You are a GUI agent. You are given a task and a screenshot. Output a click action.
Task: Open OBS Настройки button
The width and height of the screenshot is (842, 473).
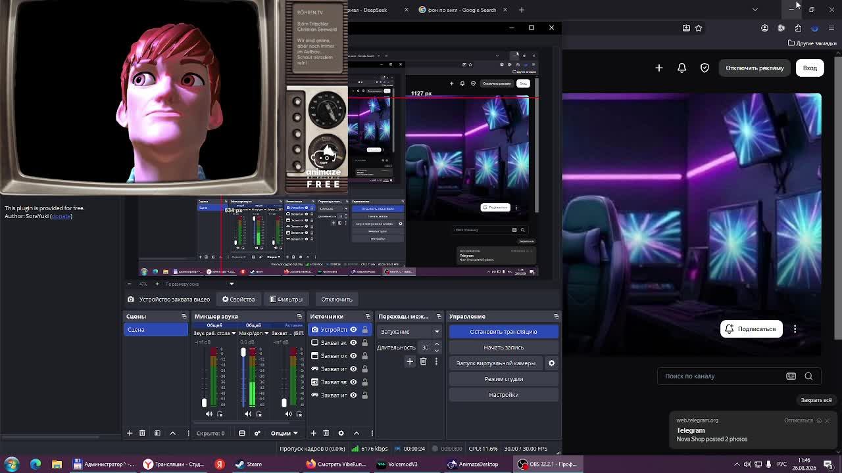[x=504, y=395]
